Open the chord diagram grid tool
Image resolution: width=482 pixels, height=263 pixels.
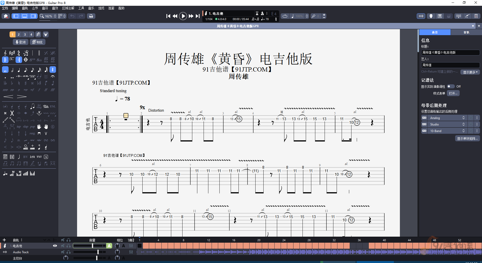(5, 157)
